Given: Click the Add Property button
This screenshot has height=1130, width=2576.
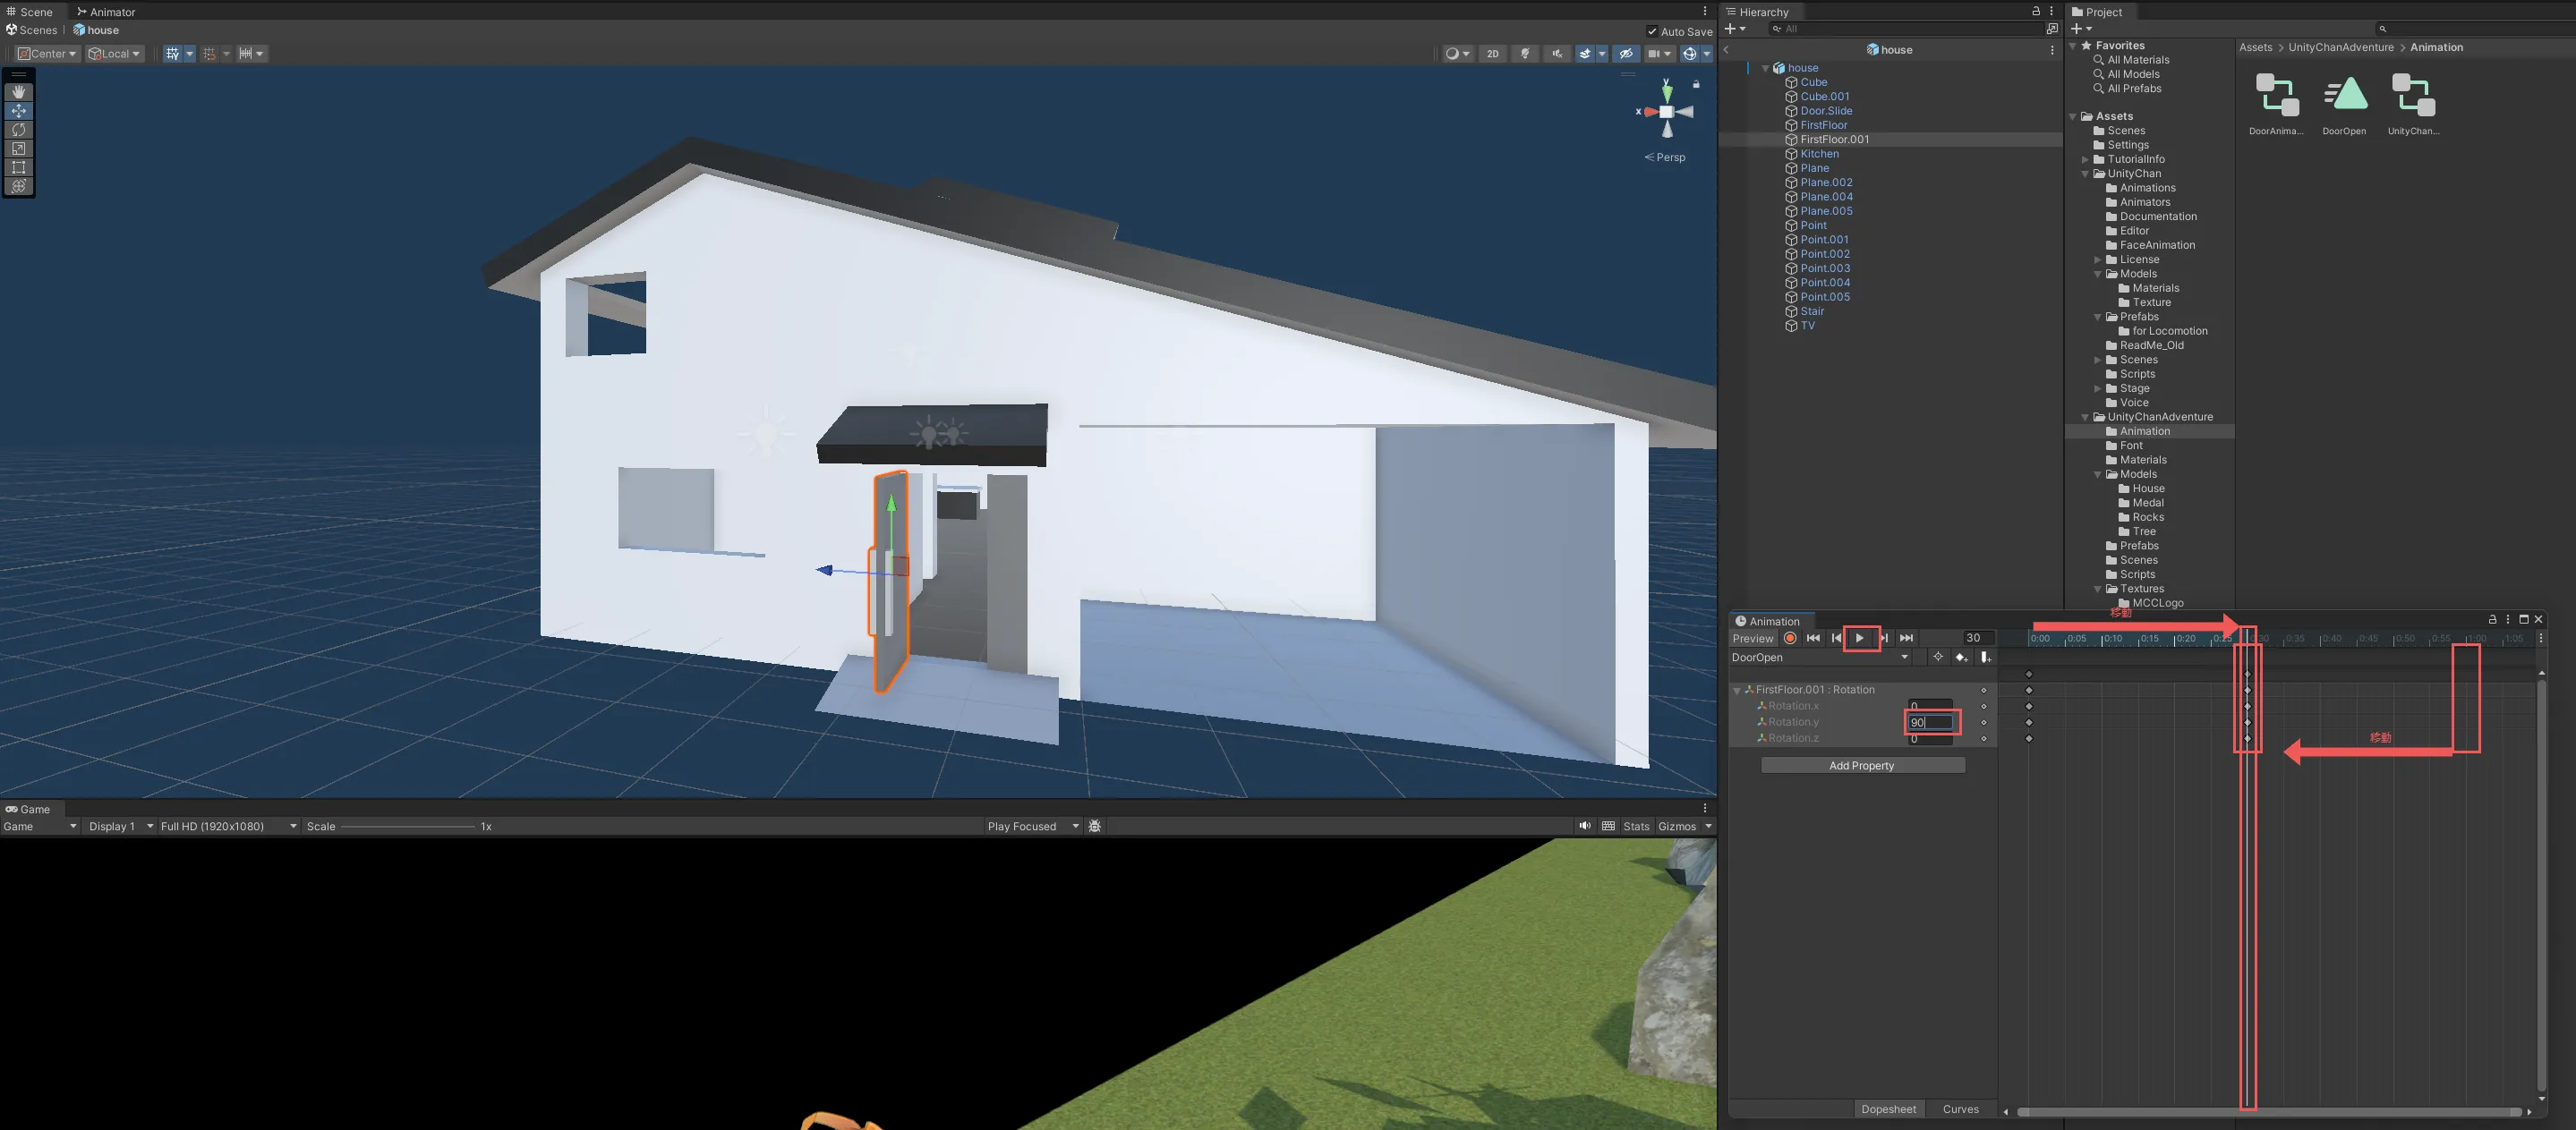Looking at the screenshot, I should tap(1861, 765).
